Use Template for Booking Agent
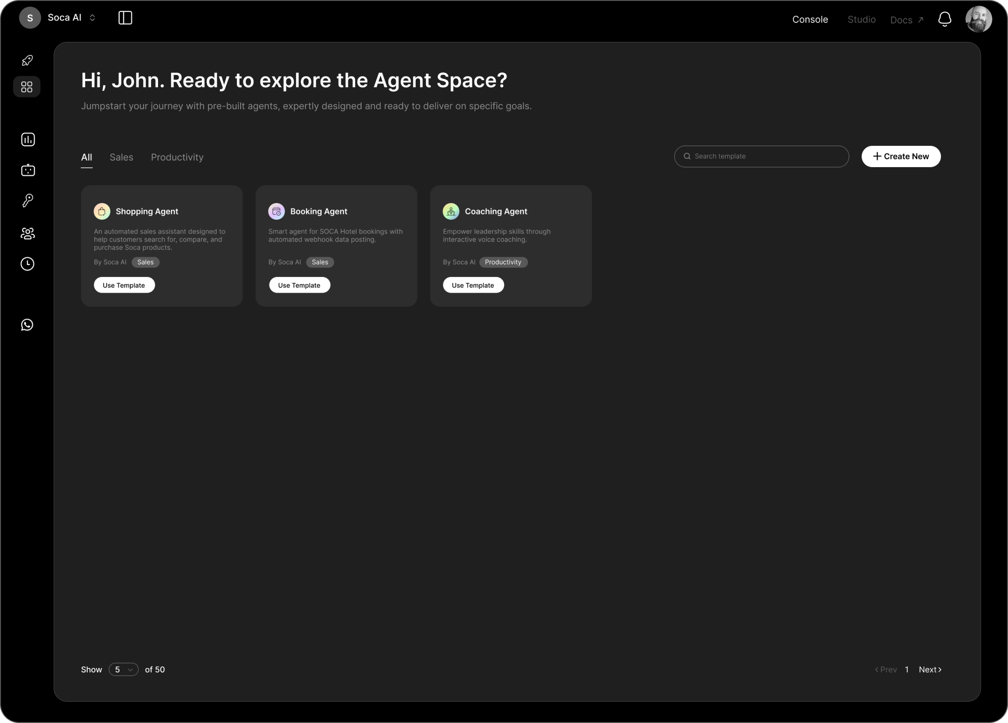 coord(299,285)
